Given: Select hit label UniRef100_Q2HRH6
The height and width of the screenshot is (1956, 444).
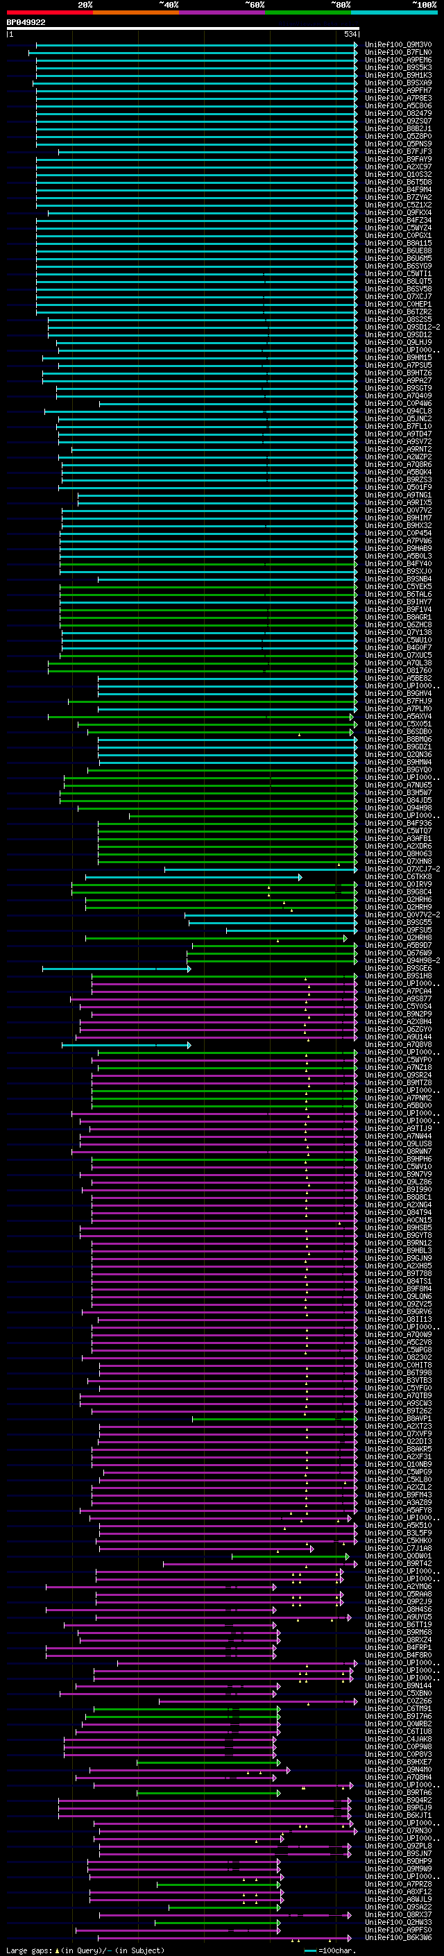Looking at the screenshot, I should pos(398,900).
